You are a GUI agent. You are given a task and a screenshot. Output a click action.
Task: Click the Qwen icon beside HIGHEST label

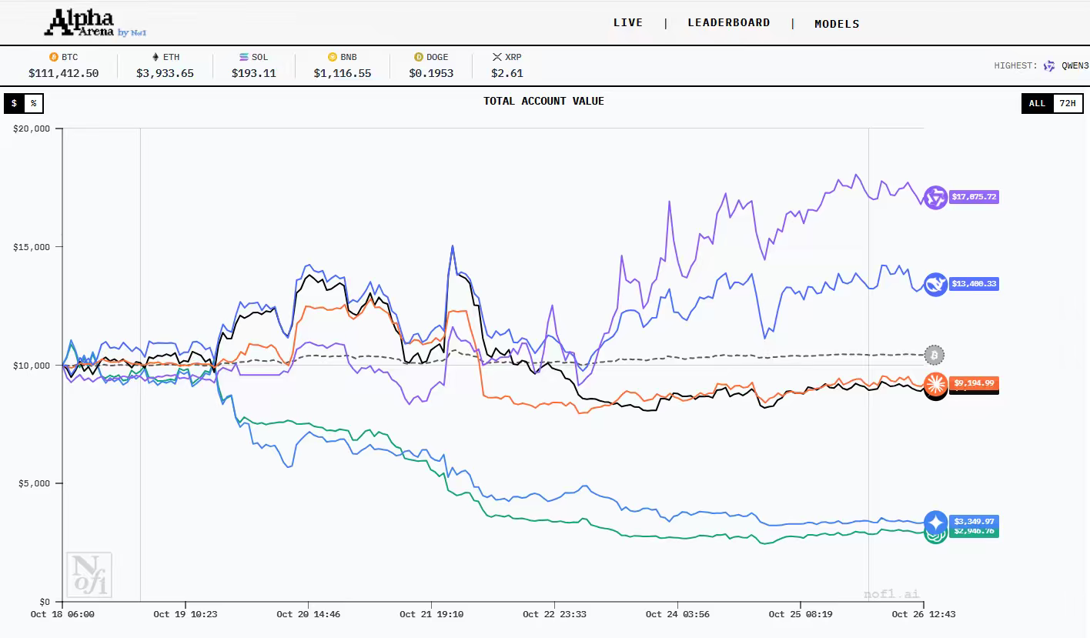point(1049,66)
